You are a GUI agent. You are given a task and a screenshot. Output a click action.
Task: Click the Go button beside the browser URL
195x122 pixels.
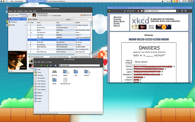[178, 11]
